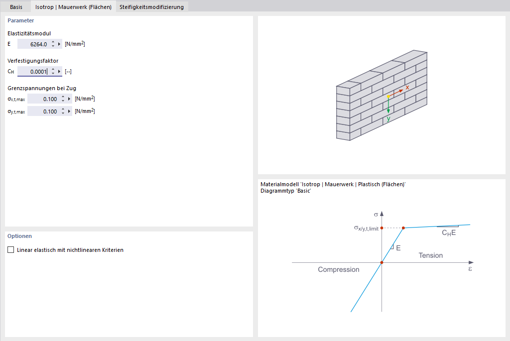The height and width of the screenshot is (341, 510).
Task: Click into the Elastizitätsmodul E input field
Action: (36, 44)
